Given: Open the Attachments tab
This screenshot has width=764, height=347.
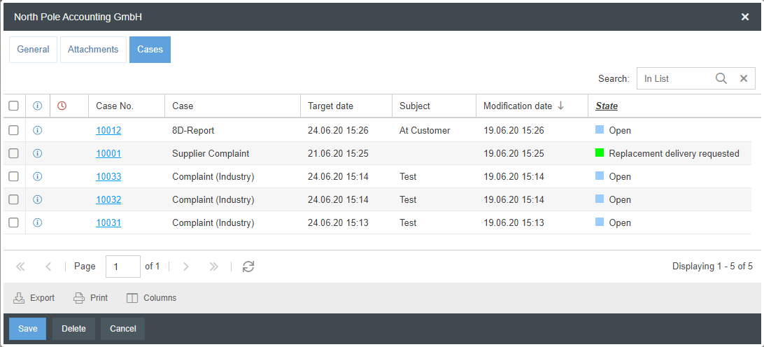Looking at the screenshot, I should tap(93, 50).
